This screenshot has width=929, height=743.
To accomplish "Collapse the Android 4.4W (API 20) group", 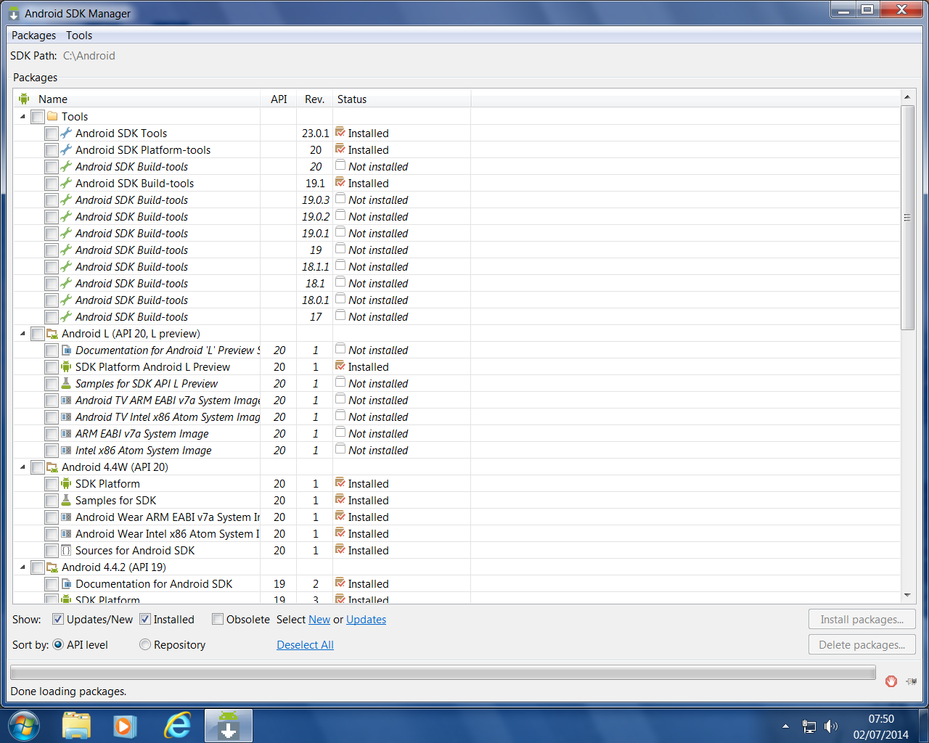I will [x=22, y=467].
